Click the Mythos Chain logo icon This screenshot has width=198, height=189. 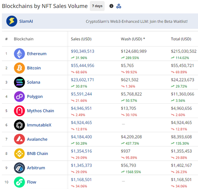(x=19, y=111)
